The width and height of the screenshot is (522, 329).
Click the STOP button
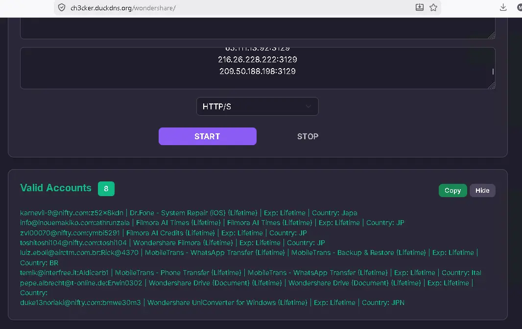click(x=308, y=136)
